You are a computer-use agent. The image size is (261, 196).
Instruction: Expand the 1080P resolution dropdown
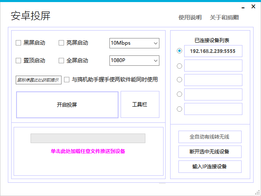pos(134,60)
